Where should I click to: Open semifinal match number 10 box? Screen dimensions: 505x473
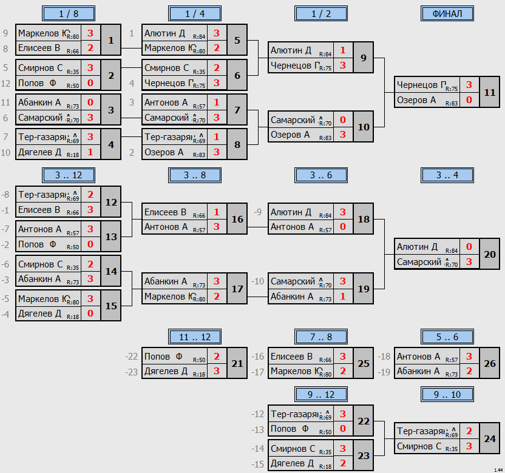[x=364, y=127]
